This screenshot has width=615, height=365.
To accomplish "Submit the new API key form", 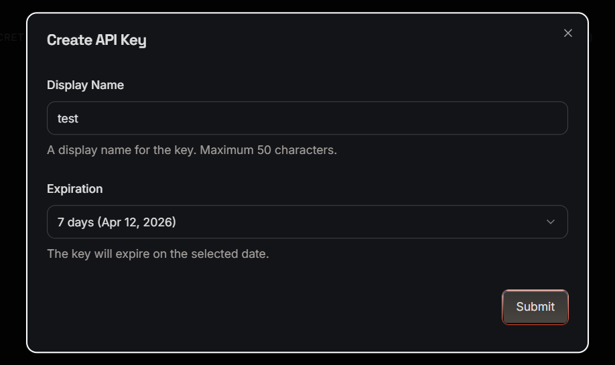I will click(x=535, y=307).
